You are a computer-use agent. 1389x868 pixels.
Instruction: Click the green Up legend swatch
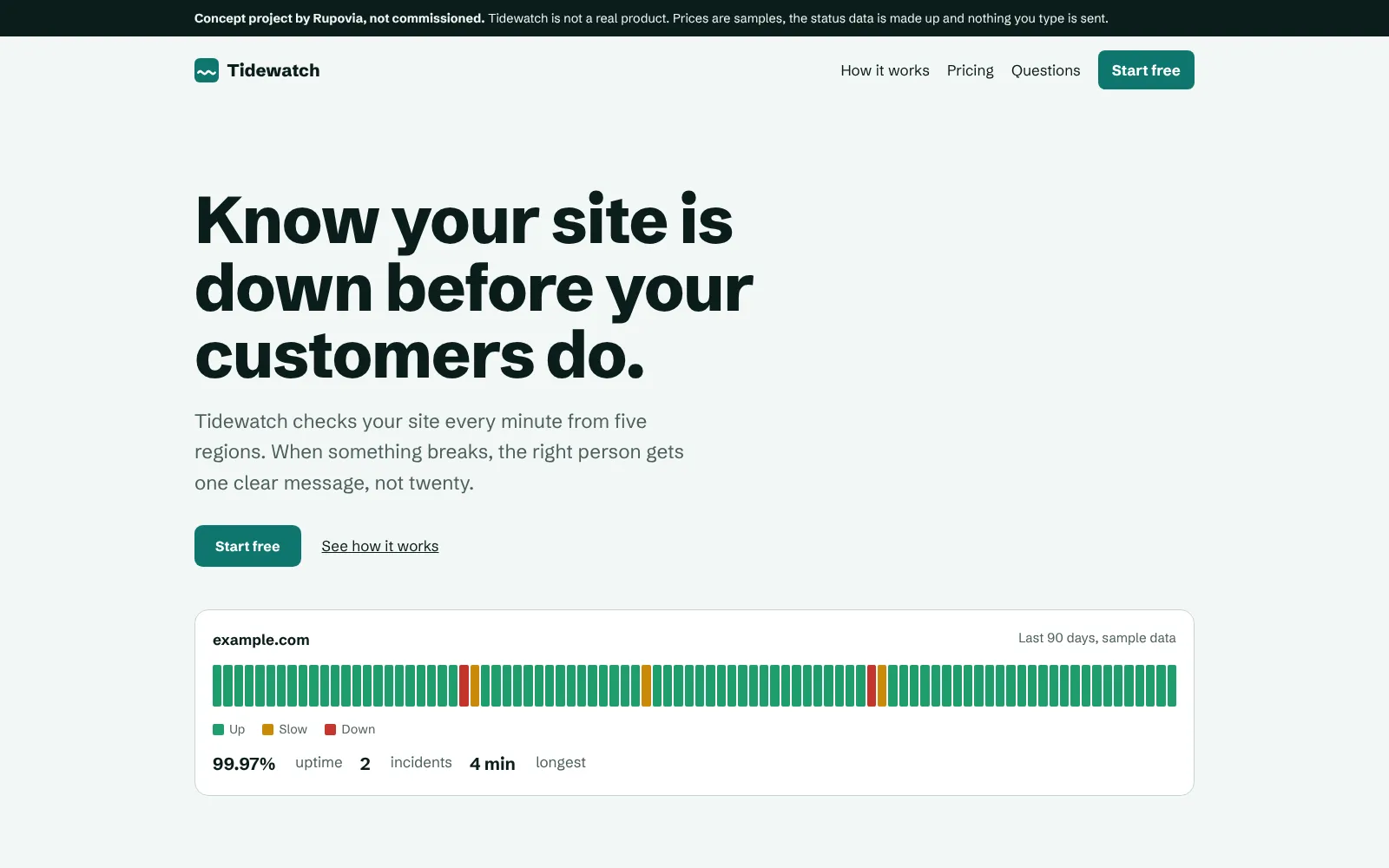218,729
